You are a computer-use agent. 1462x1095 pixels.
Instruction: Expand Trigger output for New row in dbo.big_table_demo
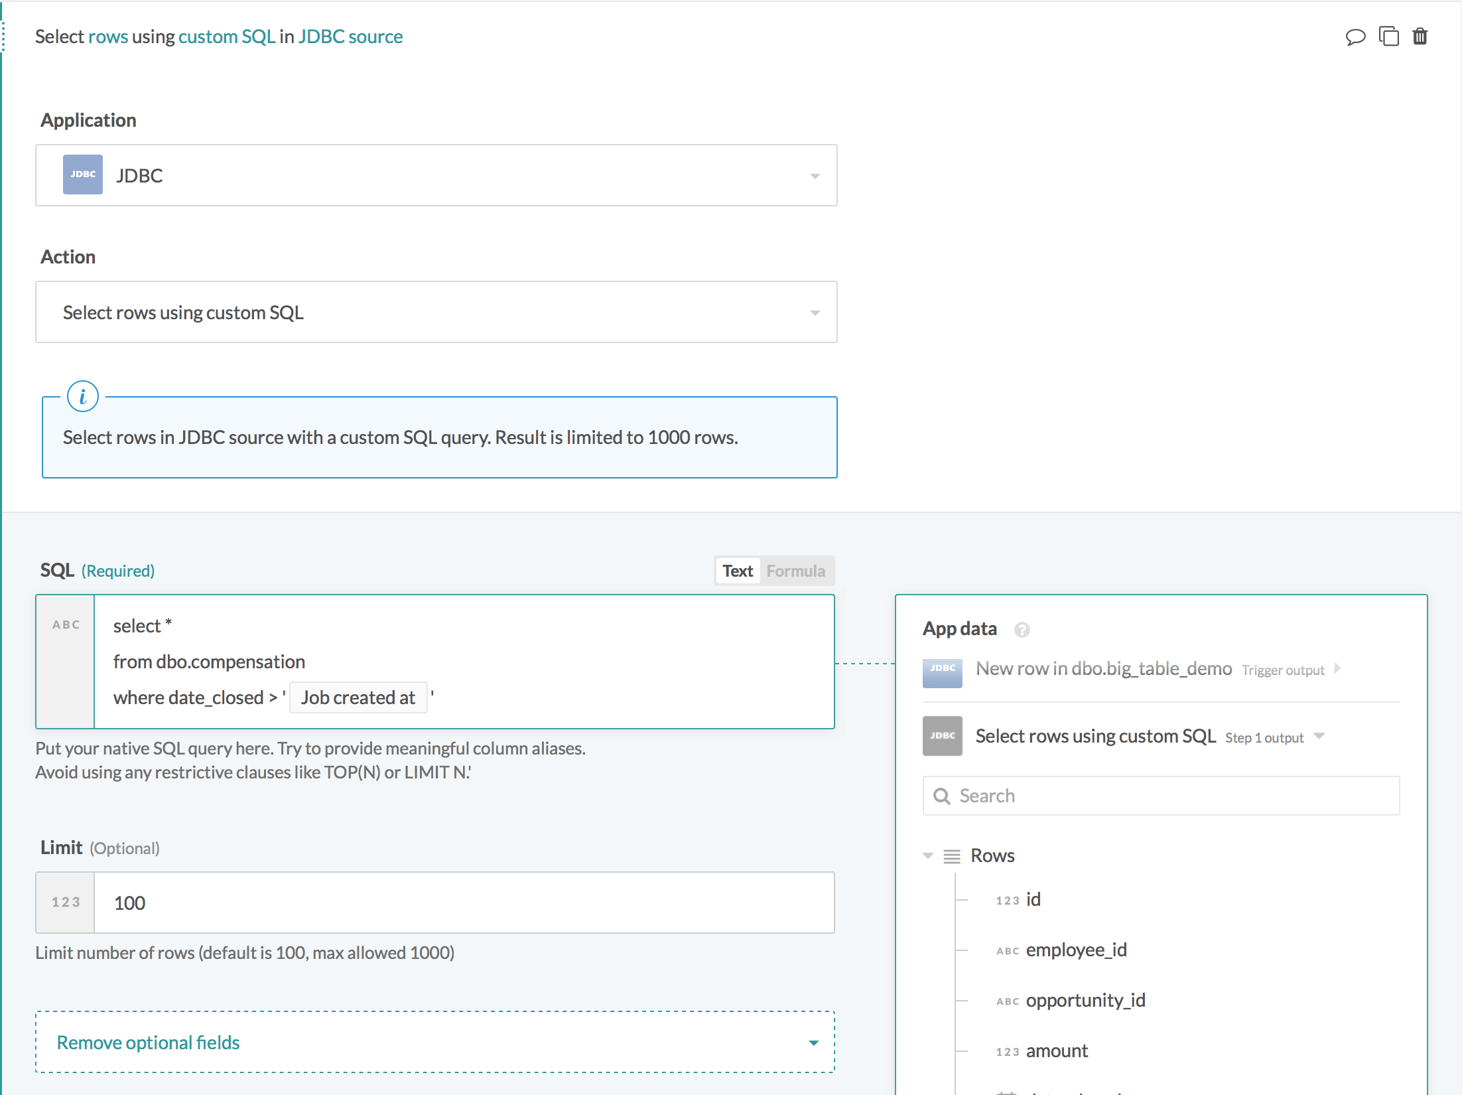(1336, 669)
